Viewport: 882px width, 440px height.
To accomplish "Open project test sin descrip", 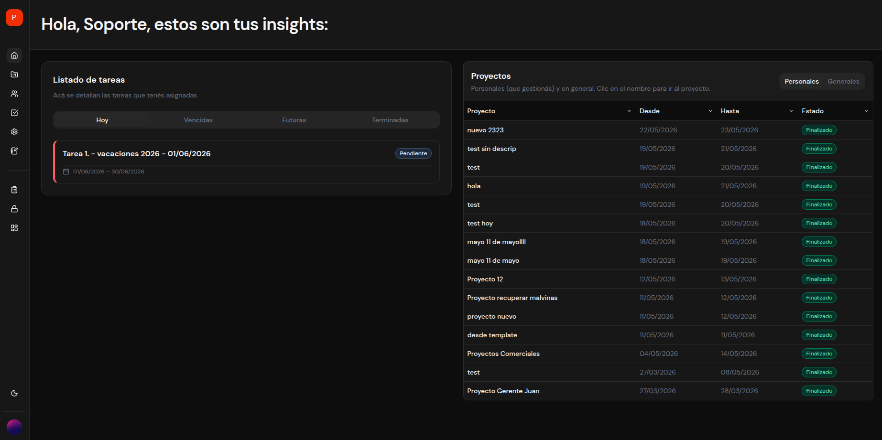I will tap(491, 149).
